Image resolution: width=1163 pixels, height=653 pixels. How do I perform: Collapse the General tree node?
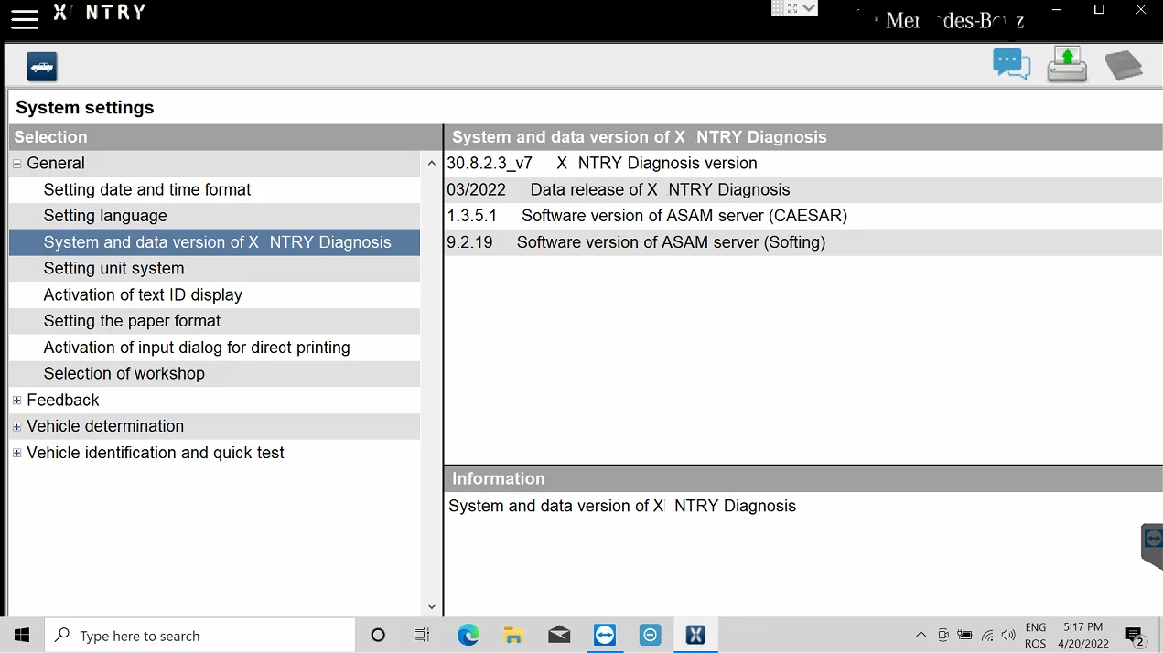pos(17,164)
